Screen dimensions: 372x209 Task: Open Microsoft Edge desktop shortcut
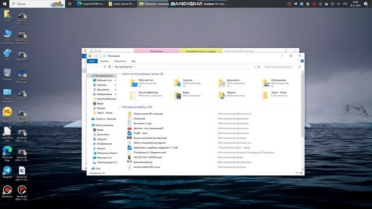tap(7, 153)
